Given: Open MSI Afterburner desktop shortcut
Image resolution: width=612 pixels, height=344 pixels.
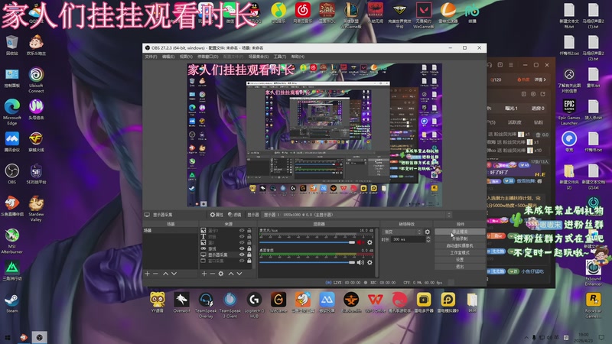Looking at the screenshot, I should coord(11,241).
